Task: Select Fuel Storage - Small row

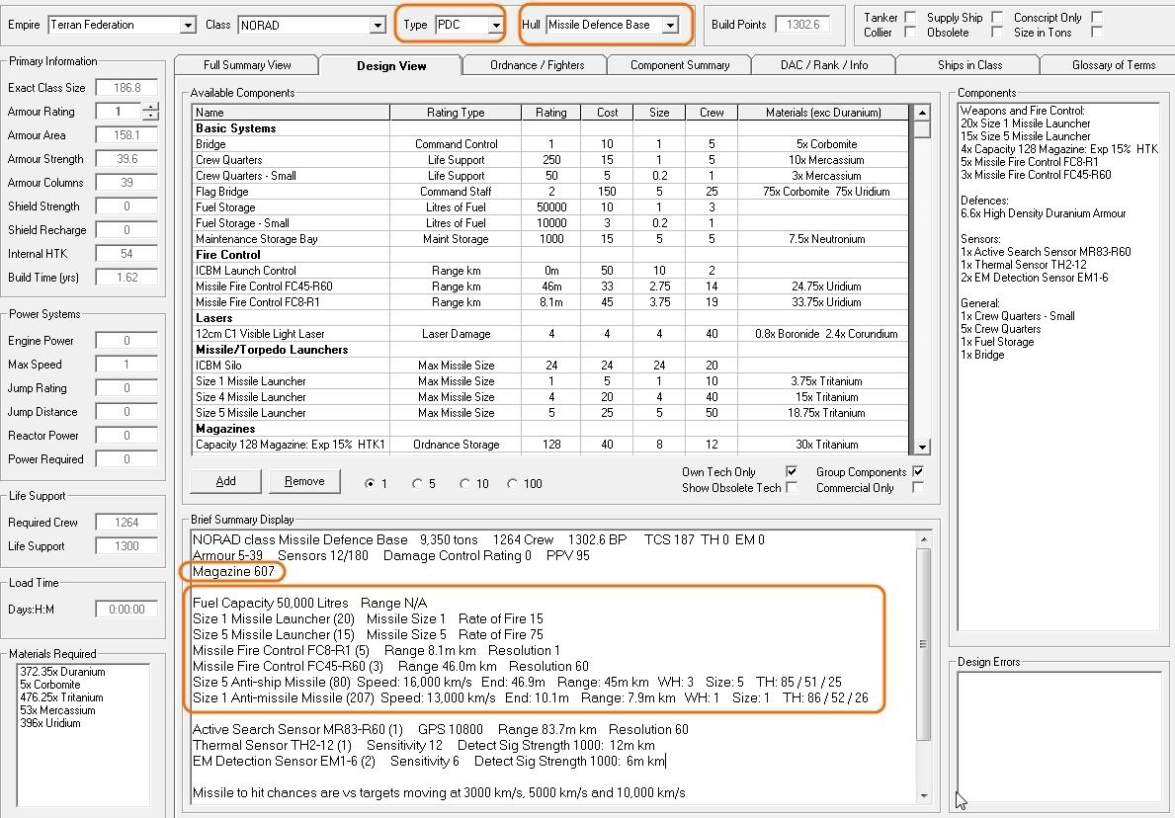Action: click(x=550, y=223)
